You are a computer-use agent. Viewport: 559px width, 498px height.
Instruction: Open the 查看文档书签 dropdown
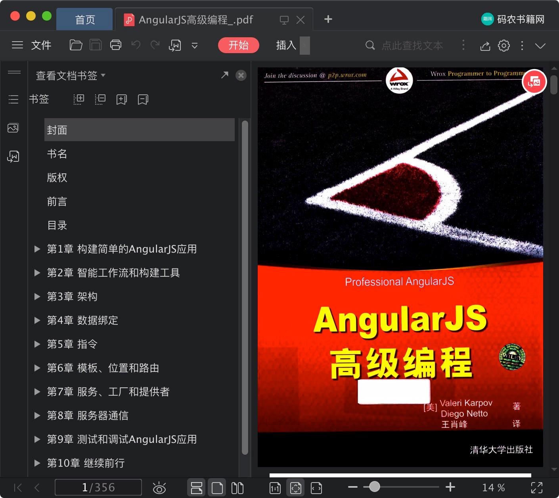(71, 75)
